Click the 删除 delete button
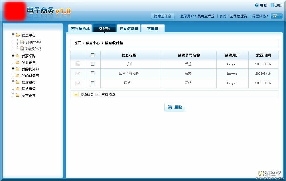 [x=175, y=107]
